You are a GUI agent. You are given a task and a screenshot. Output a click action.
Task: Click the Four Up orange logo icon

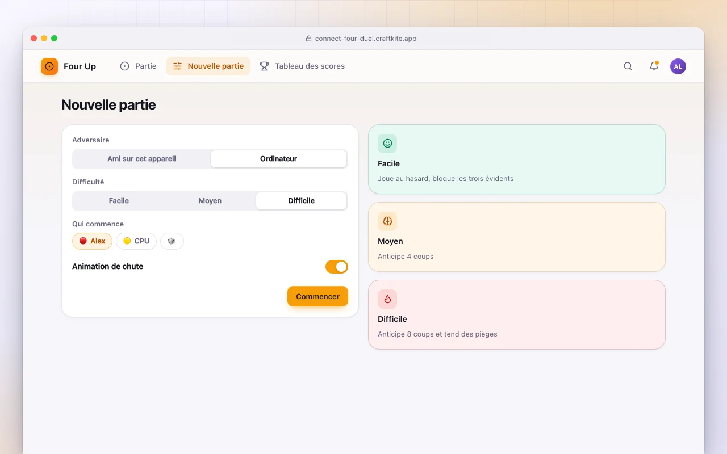point(49,66)
